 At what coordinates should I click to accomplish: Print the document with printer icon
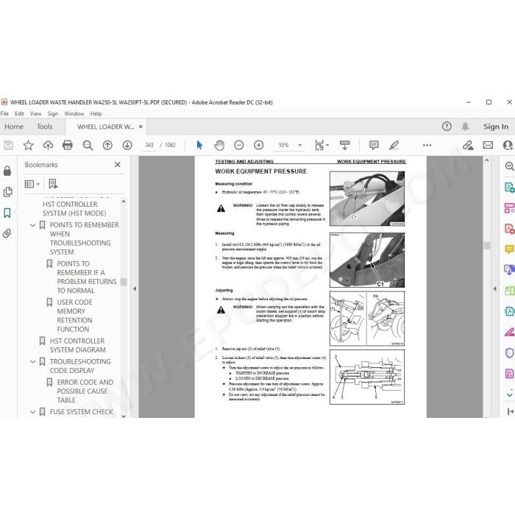click(x=68, y=145)
